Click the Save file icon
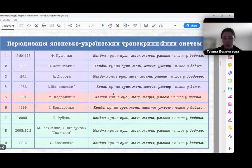252x168 pixels. (x=21, y=25)
